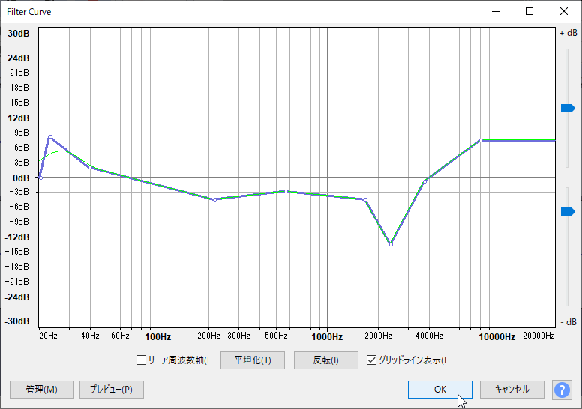Enable the リニア周波数軸 checkbox

[x=141, y=360]
